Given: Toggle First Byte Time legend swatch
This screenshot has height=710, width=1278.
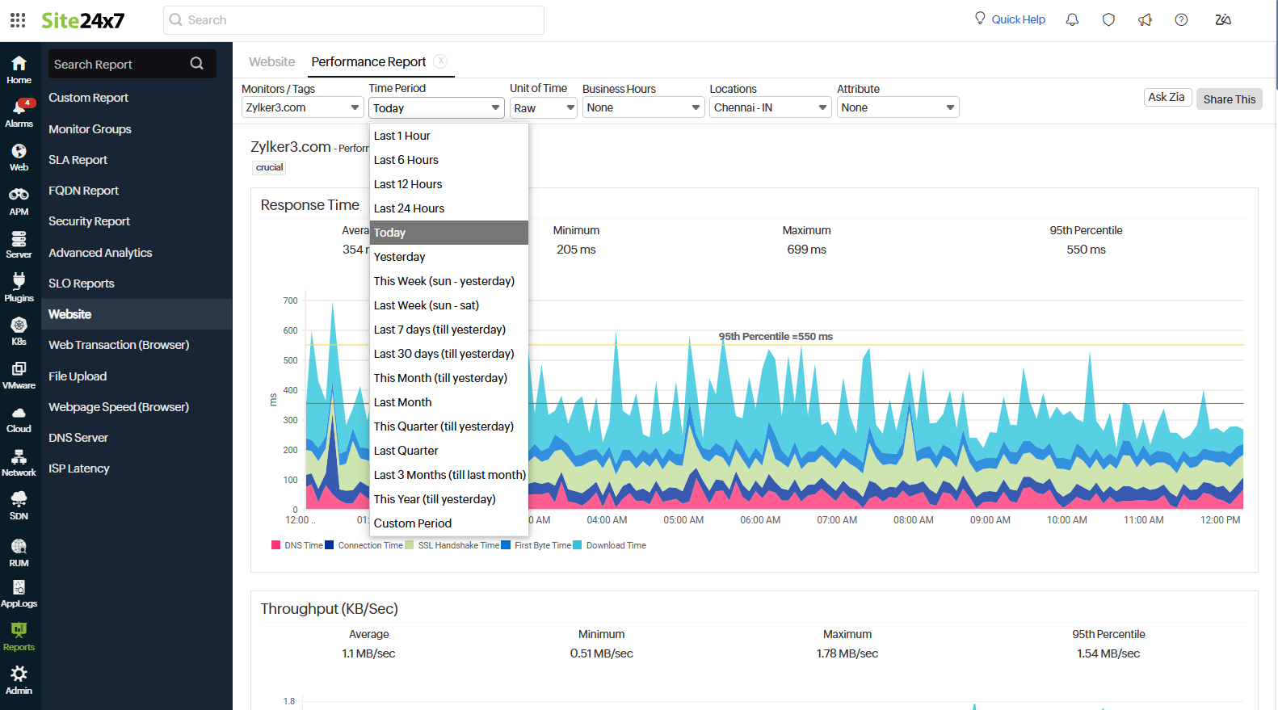Looking at the screenshot, I should [x=506, y=545].
